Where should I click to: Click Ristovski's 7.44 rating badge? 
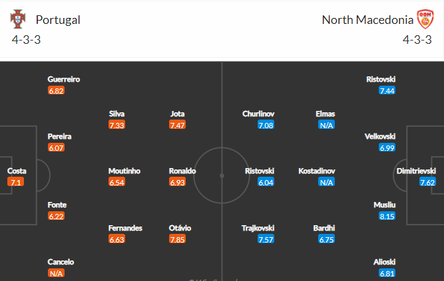(387, 90)
